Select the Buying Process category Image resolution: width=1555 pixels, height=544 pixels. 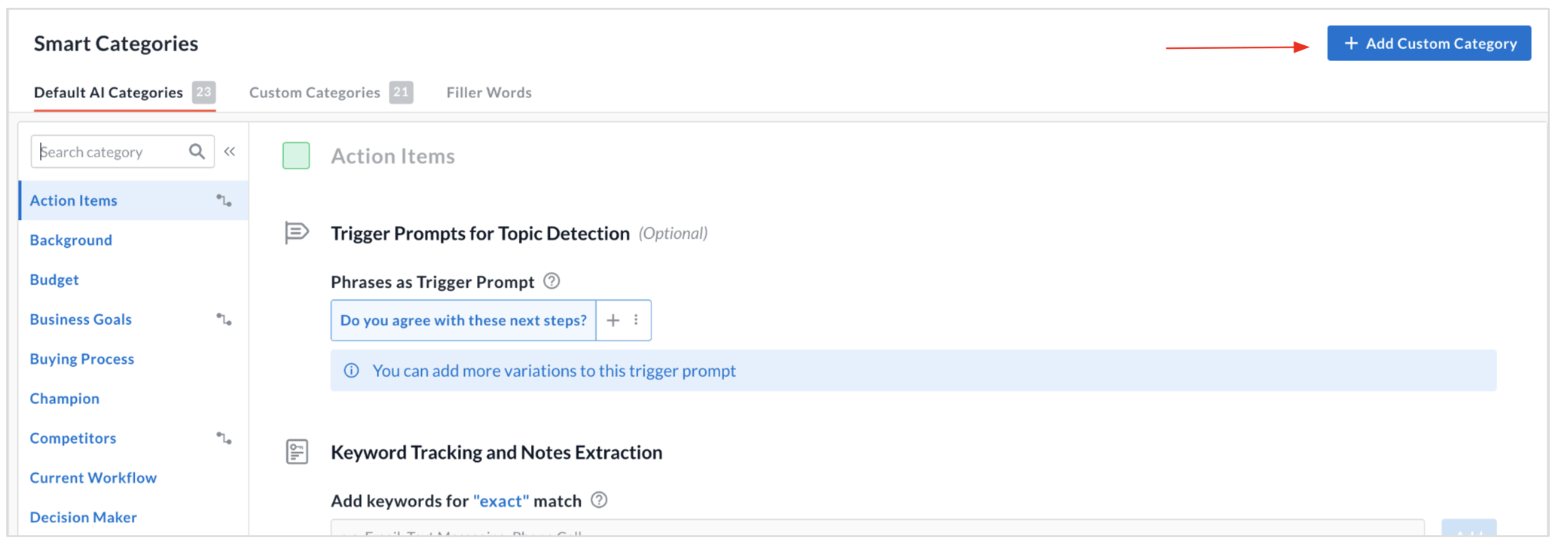click(x=81, y=359)
